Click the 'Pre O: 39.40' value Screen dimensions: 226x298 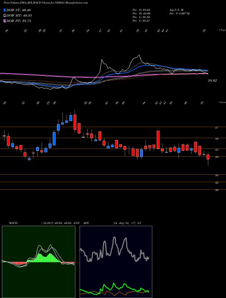tap(141, 9)
